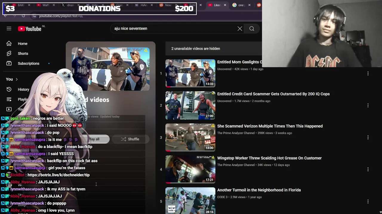Click thumbnail of video 3 with 13:30 duration
382x214 pixels.
(x=190, y=137)
